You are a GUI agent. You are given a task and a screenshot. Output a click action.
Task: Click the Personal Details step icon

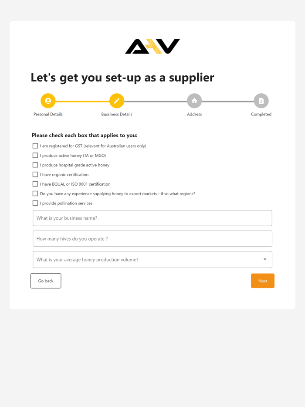click(48, 101)
